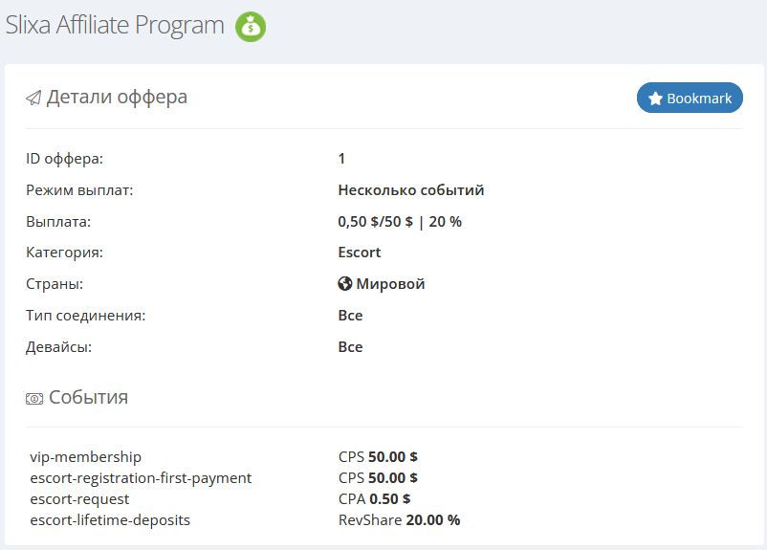Select the Детали оффера section heading

pos(117,97)
